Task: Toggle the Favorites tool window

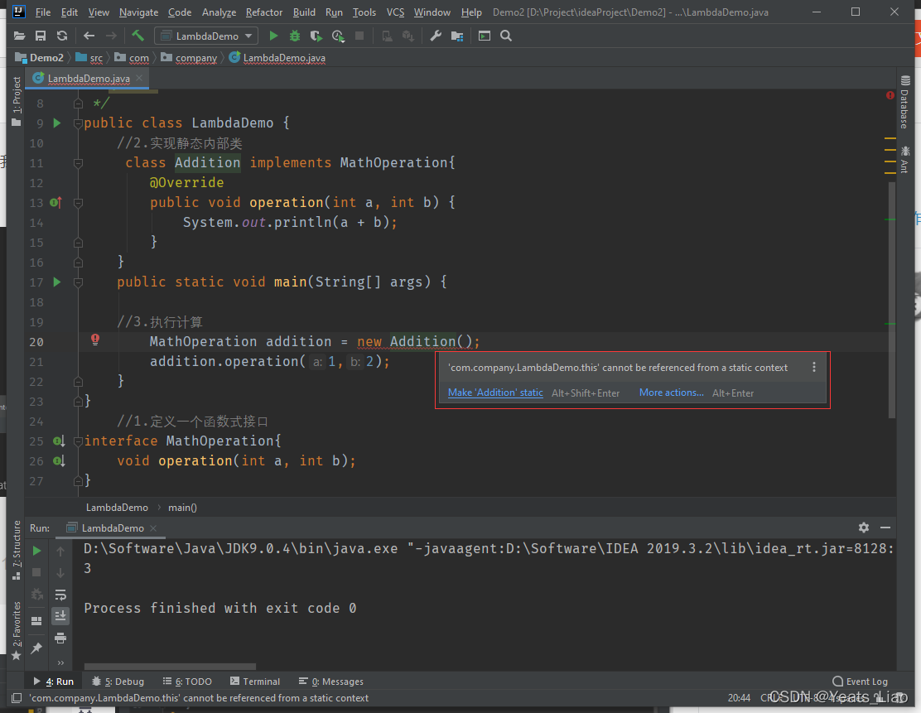Action: (x=17, y=631)
